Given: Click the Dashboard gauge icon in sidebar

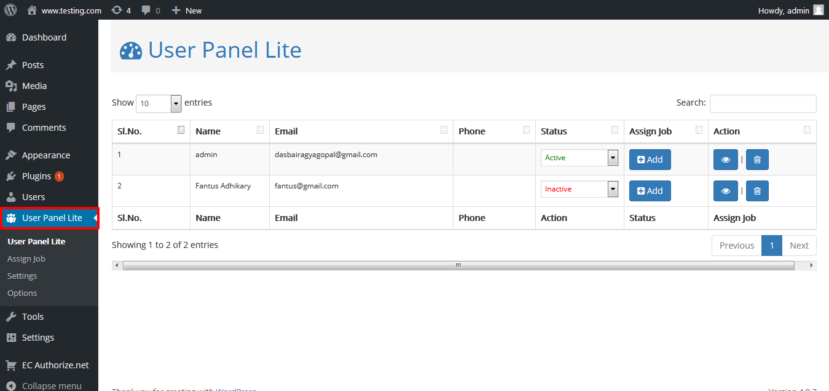Looking at the screenshot, I should coord(11,37).
